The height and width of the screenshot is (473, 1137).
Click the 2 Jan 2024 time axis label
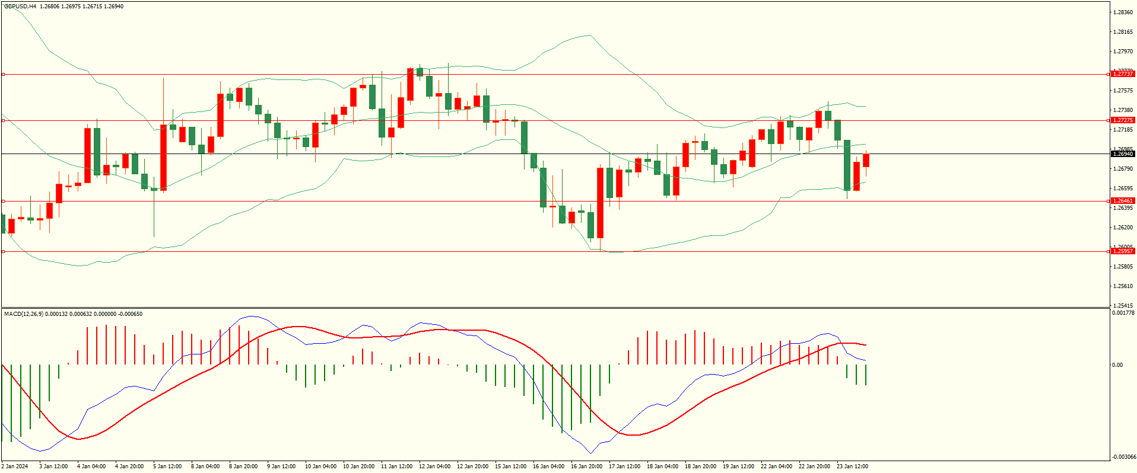click(x=15, y=466)
